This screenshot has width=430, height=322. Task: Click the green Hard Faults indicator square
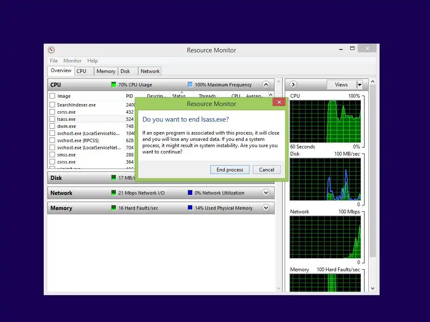point(113,208)
